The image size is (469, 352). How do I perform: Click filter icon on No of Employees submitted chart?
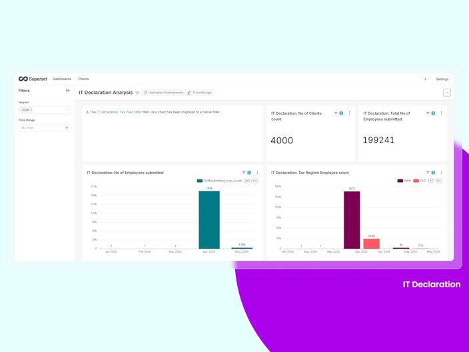[x=243, y=173]
